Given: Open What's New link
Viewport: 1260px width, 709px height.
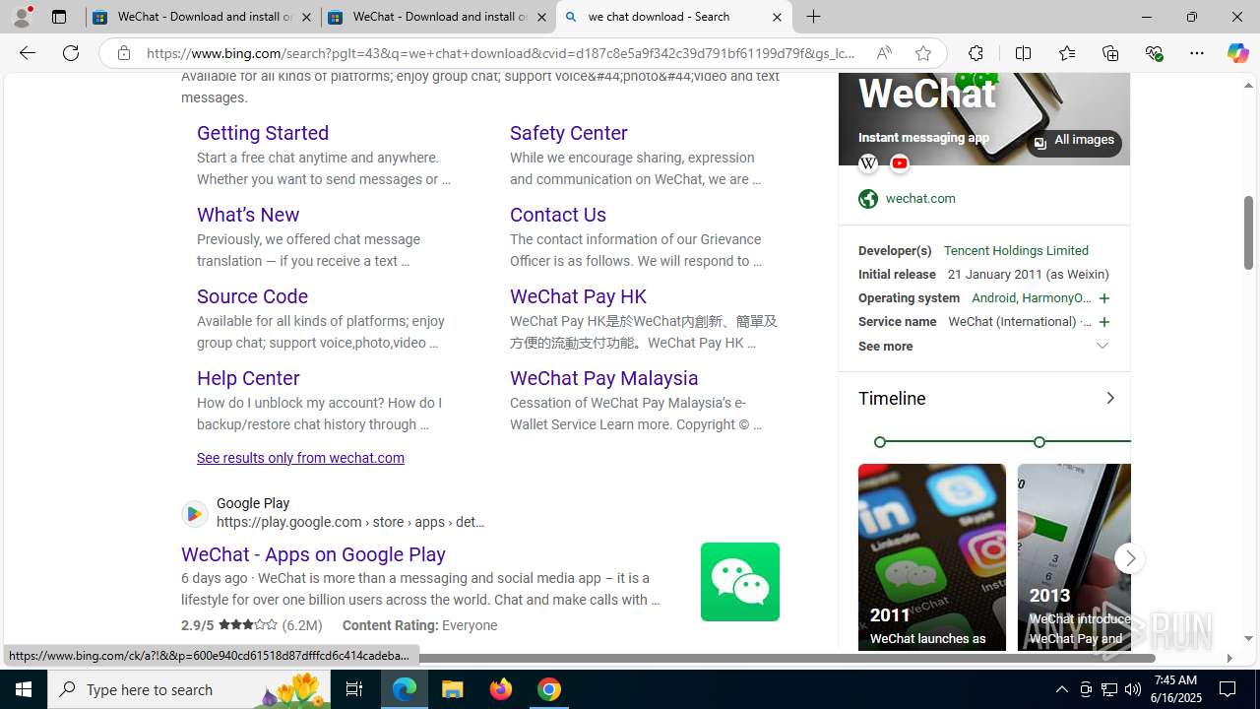Looking at the screenshot, I should 248,215.
